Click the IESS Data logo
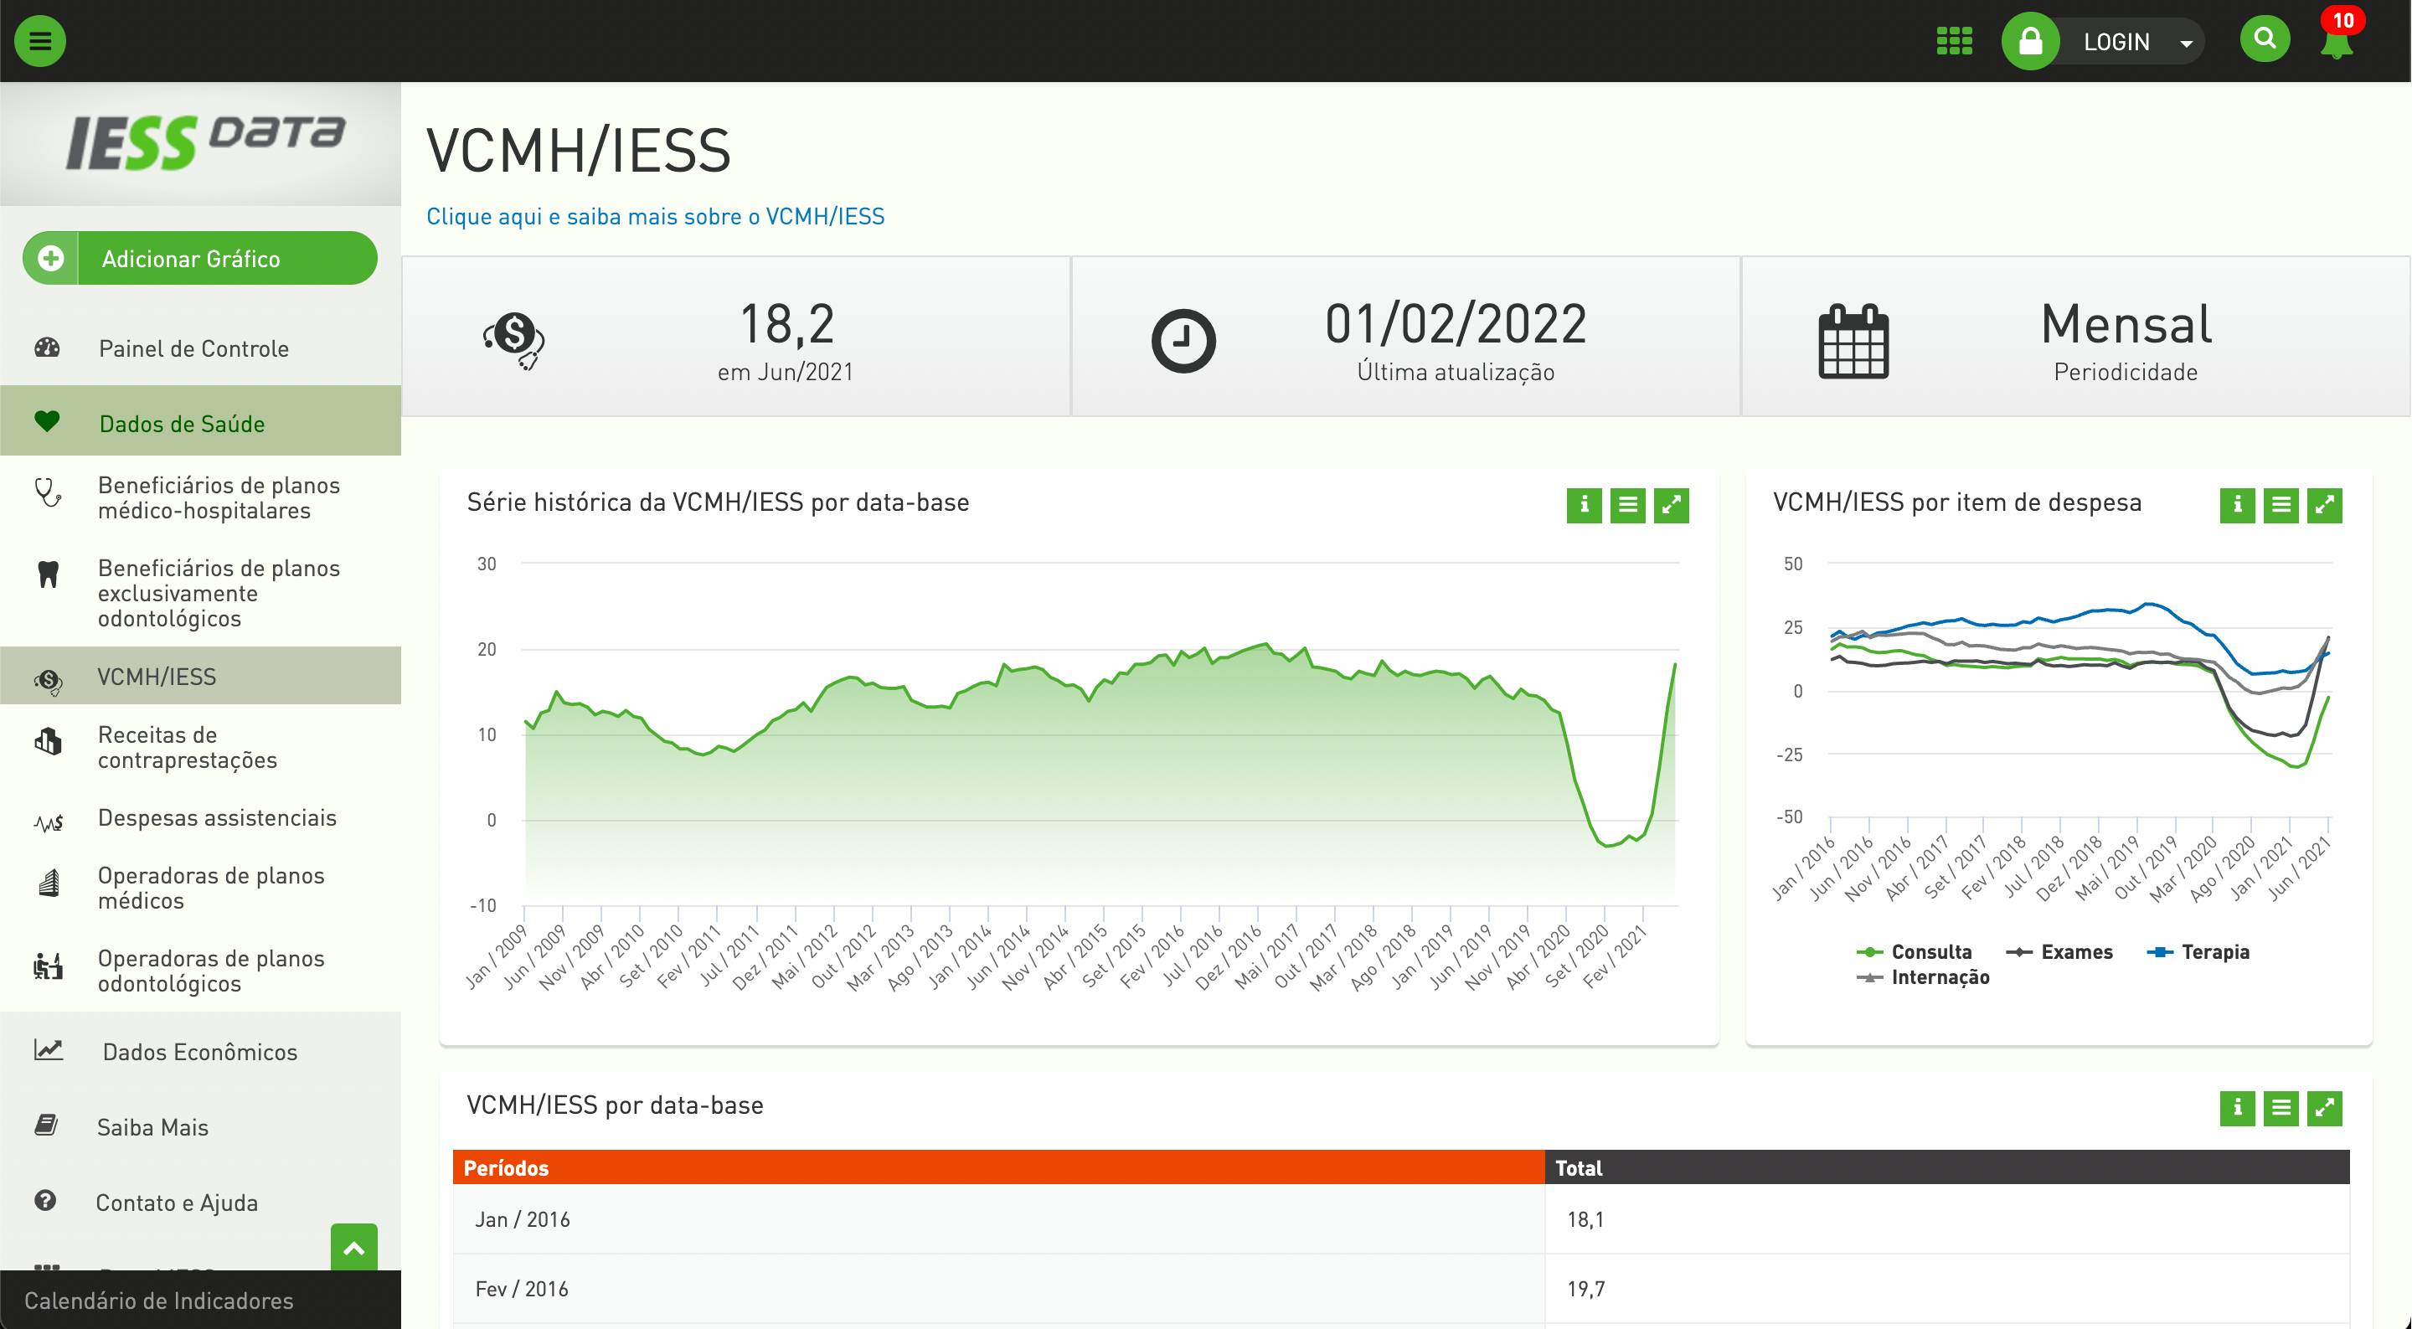Screen dimensions: 2412x1329 pyautogui.click(x=205, y=142)
